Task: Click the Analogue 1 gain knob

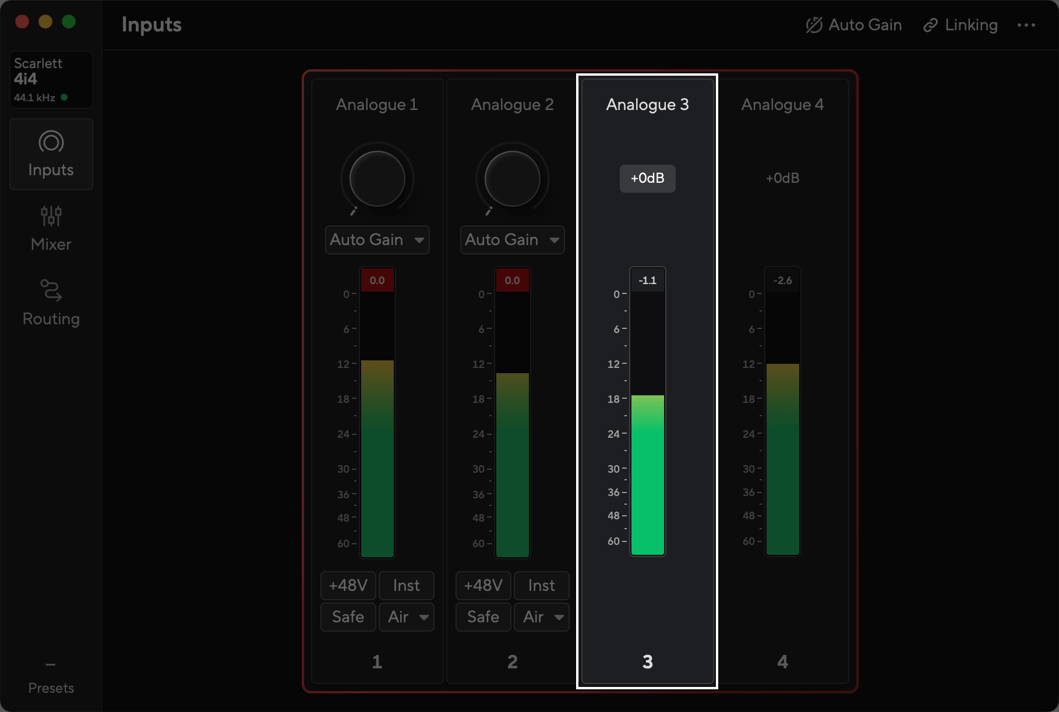Action: click(x=377, y=179)
